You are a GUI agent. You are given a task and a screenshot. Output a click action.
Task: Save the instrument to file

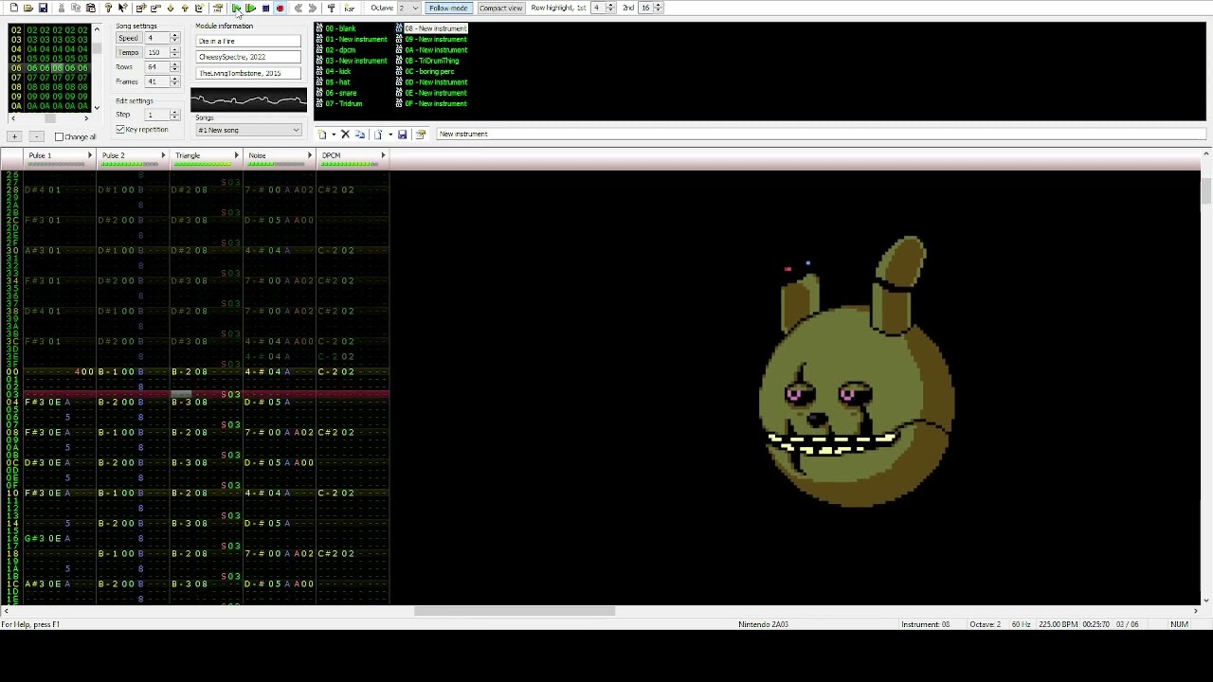[x=402, y=135]
